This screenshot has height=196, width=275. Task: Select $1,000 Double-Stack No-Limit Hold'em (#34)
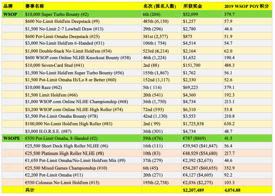(83, 51)
